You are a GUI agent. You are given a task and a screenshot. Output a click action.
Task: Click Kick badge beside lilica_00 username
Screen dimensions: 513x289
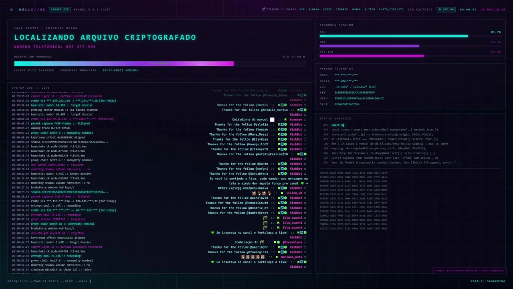pos(282,193)
